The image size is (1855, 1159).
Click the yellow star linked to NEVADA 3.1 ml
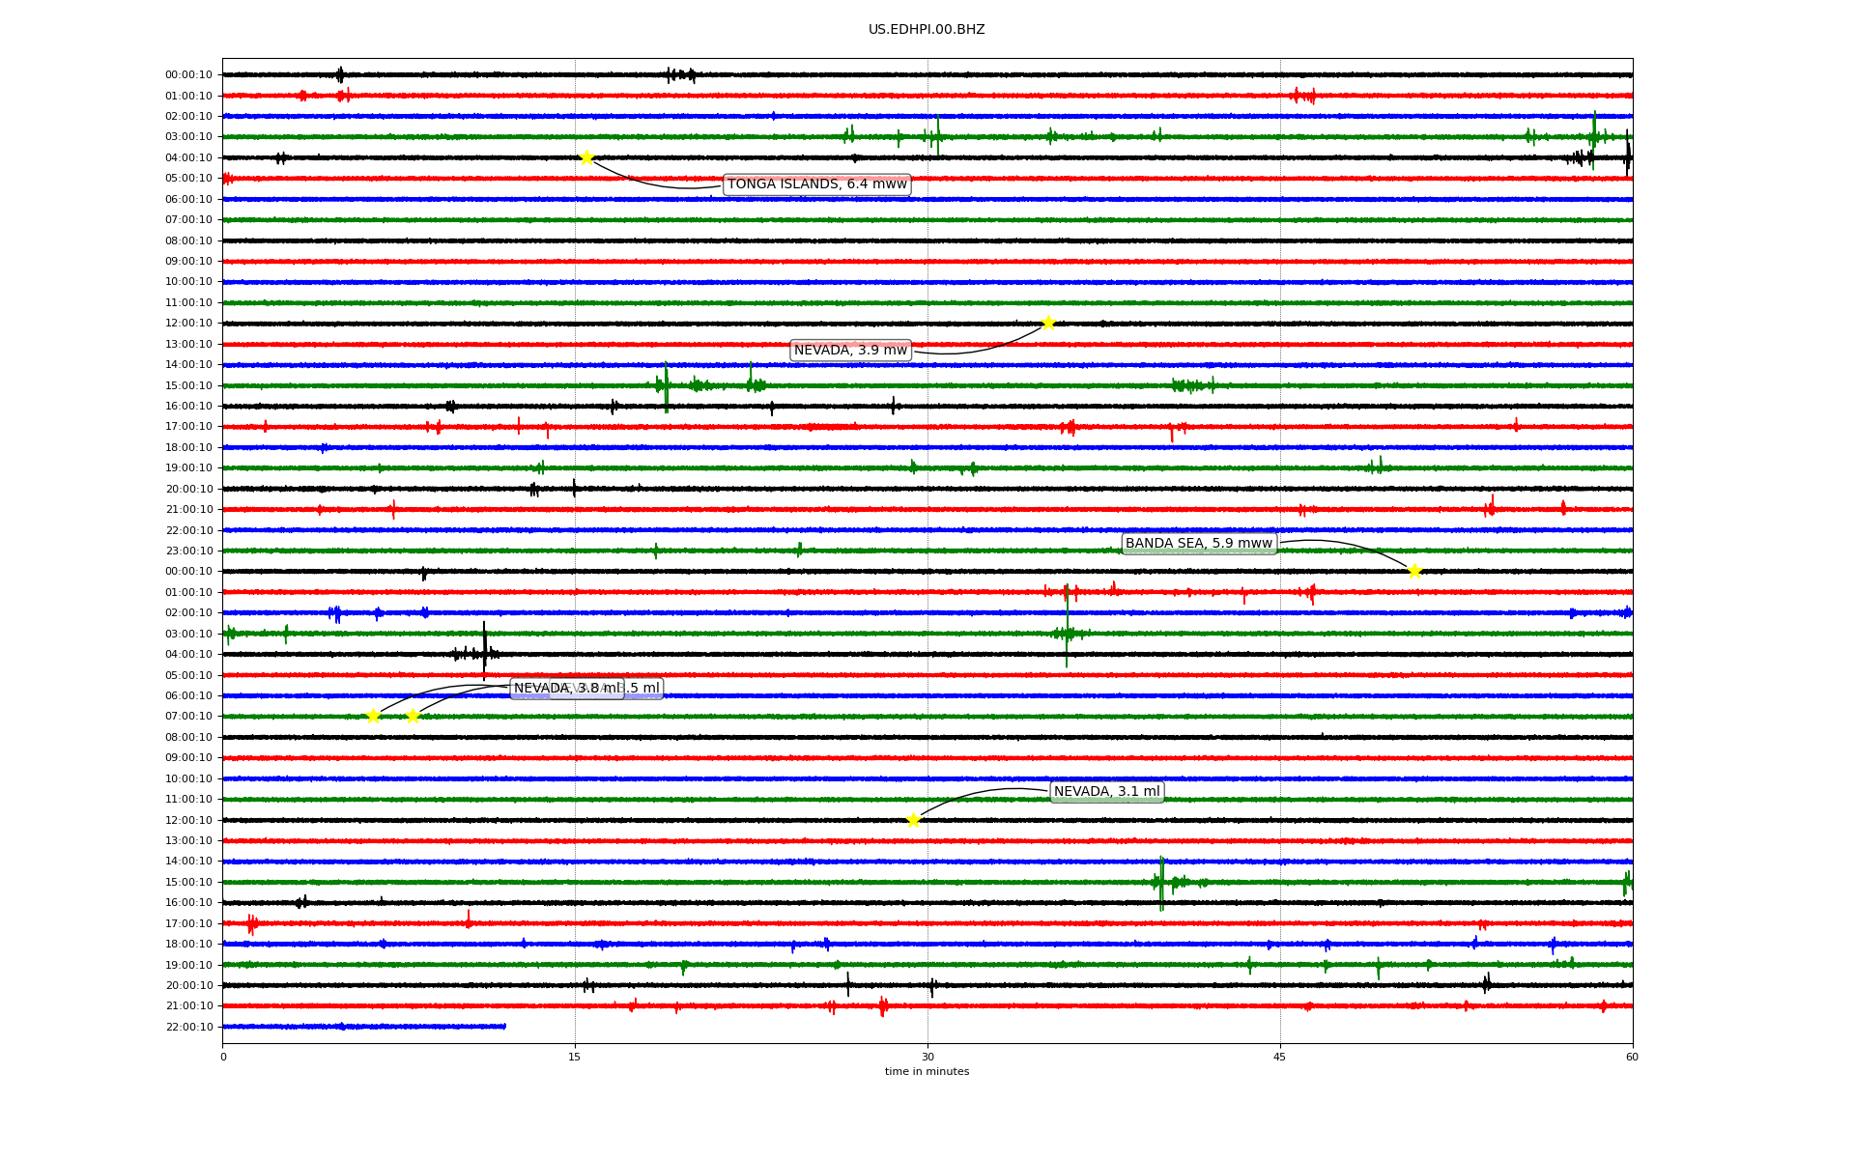click(x=913, y=820)
